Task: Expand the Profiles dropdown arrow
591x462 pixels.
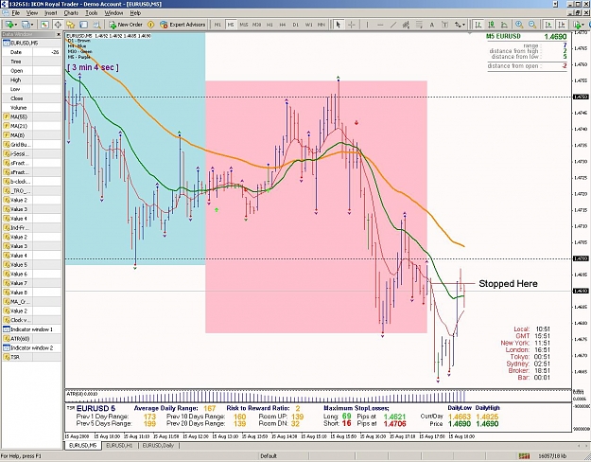Action: click(x=32, y=25)
